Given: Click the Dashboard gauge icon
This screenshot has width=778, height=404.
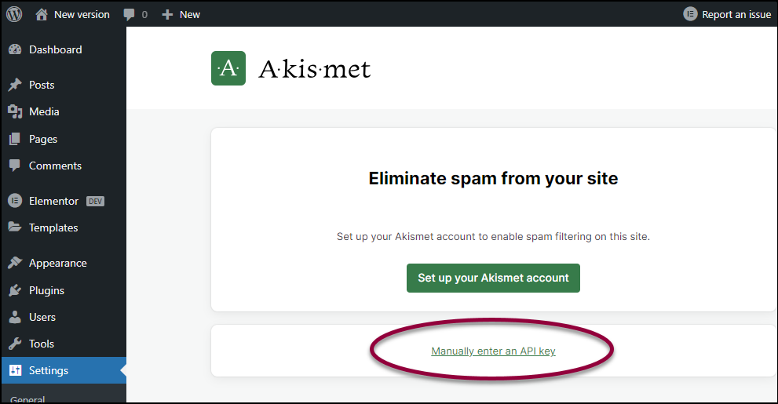Looking at the screenshot, I should pos(15,49).
